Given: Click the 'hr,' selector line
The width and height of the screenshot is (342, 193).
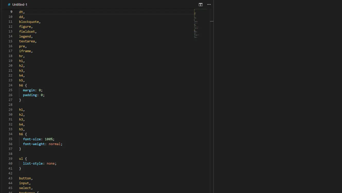Looking at the screenshot, I should 22,56.
